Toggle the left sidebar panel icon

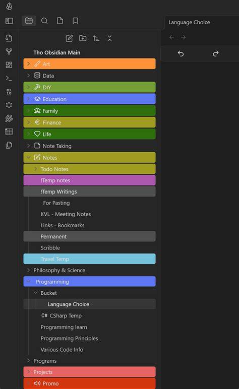[x=9, y=21]
